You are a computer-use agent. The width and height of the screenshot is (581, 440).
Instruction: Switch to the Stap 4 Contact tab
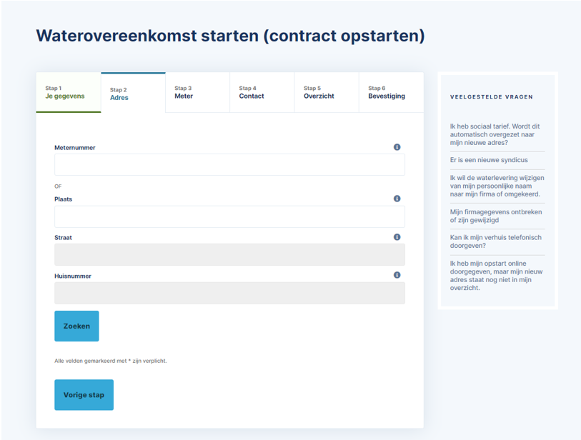(x=262, y=93)
